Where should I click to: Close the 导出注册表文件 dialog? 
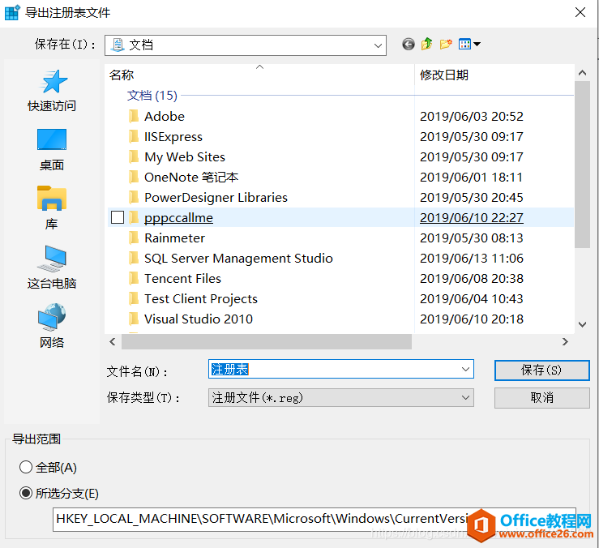point(580,13)
